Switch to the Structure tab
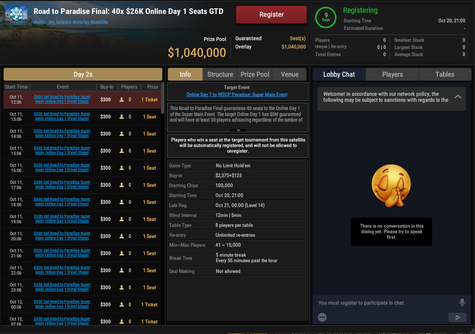 [x=220, y=74]
